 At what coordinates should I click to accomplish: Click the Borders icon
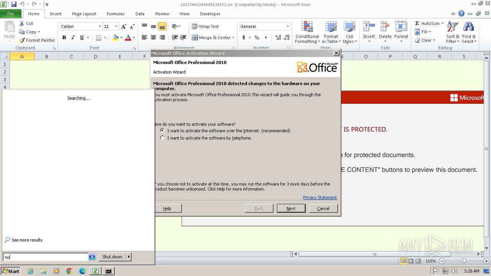[x=99, y=38]
